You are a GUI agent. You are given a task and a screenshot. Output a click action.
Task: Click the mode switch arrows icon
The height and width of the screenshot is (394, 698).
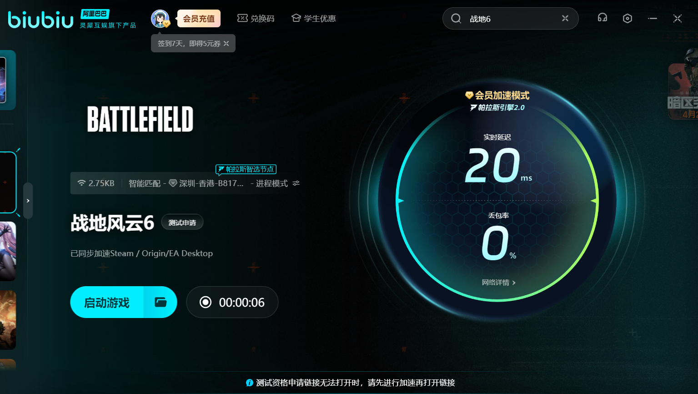[x=296, y=183]
